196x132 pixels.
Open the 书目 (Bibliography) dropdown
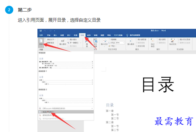[112, 46]
